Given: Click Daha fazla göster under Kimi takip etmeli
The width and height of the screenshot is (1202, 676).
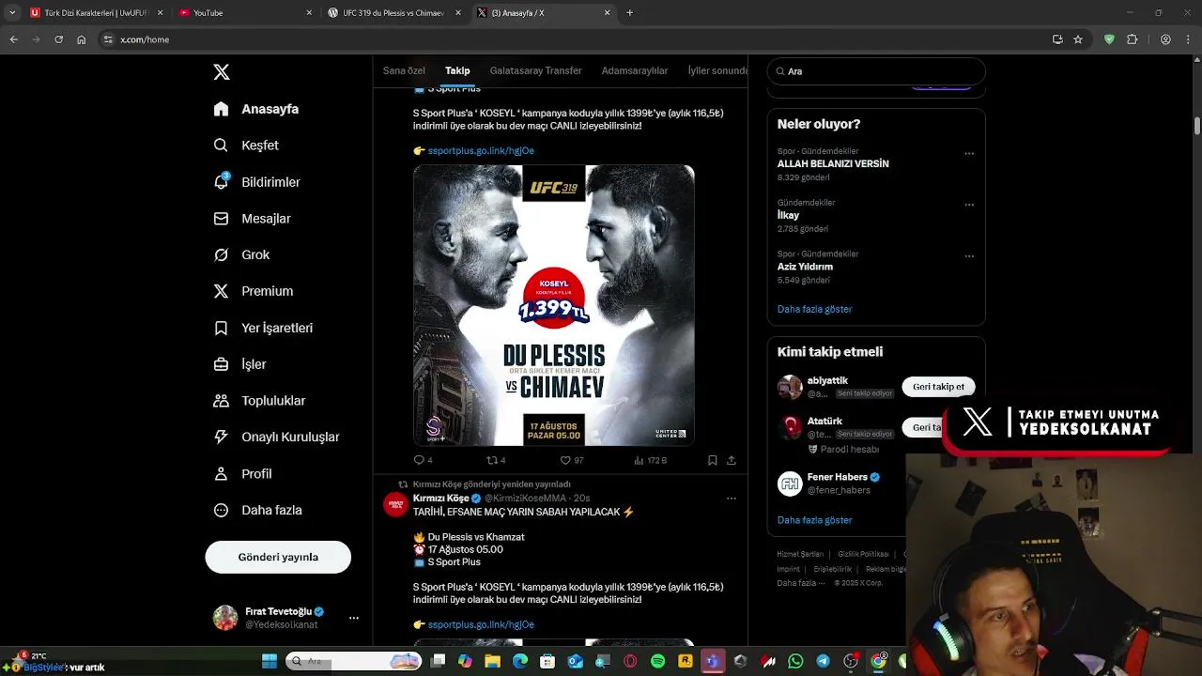Looking at the screenshot, I should pos(814,520).
